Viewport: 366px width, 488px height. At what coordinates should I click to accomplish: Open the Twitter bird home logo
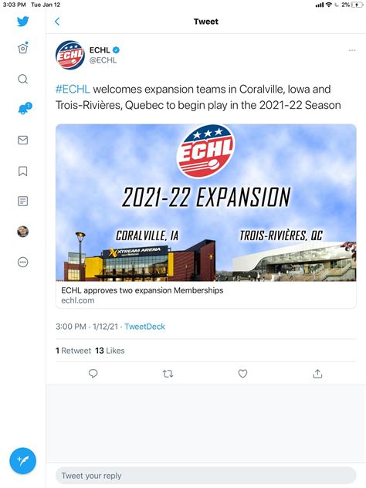(x=22, y=22)
